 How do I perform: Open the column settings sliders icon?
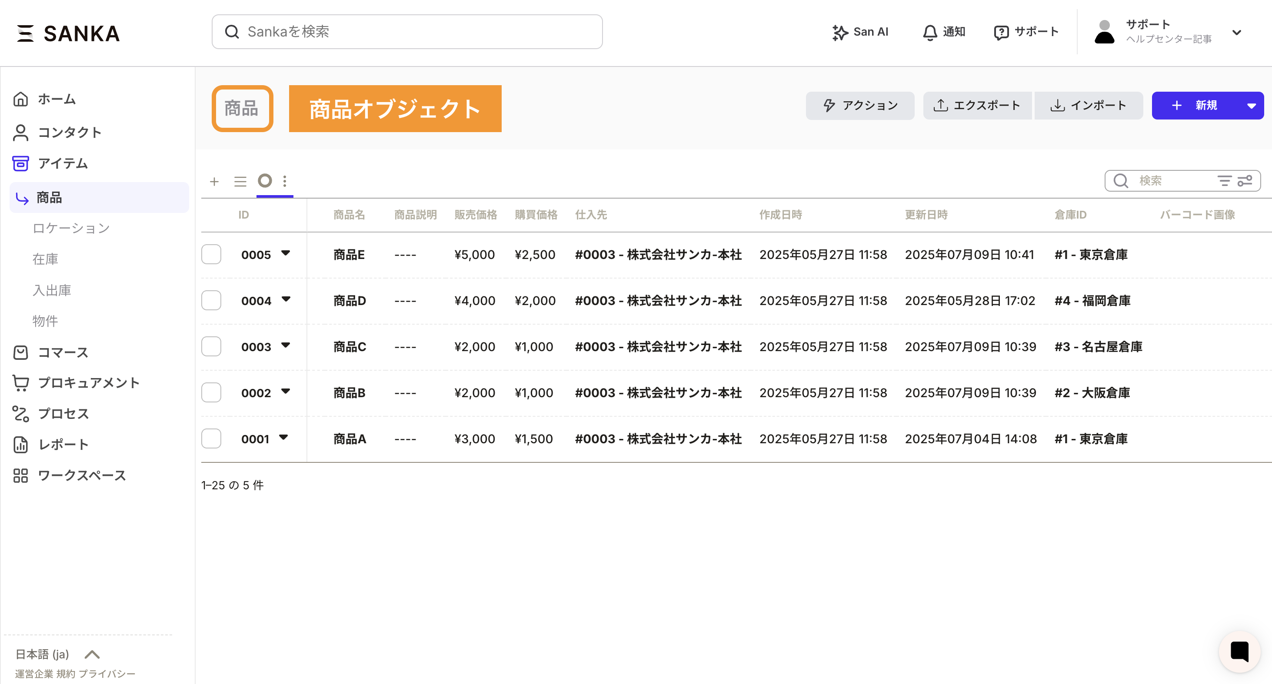click(x=1245, y=181)
